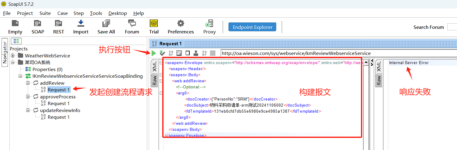Click the endpoint URL field
This screenshot has height=150, width=457.
[x=338, y=53]
